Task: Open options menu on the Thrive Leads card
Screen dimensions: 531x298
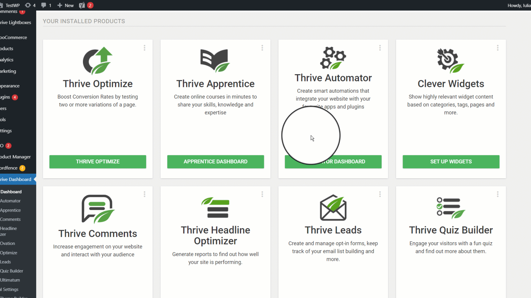Action: point(380,194)
